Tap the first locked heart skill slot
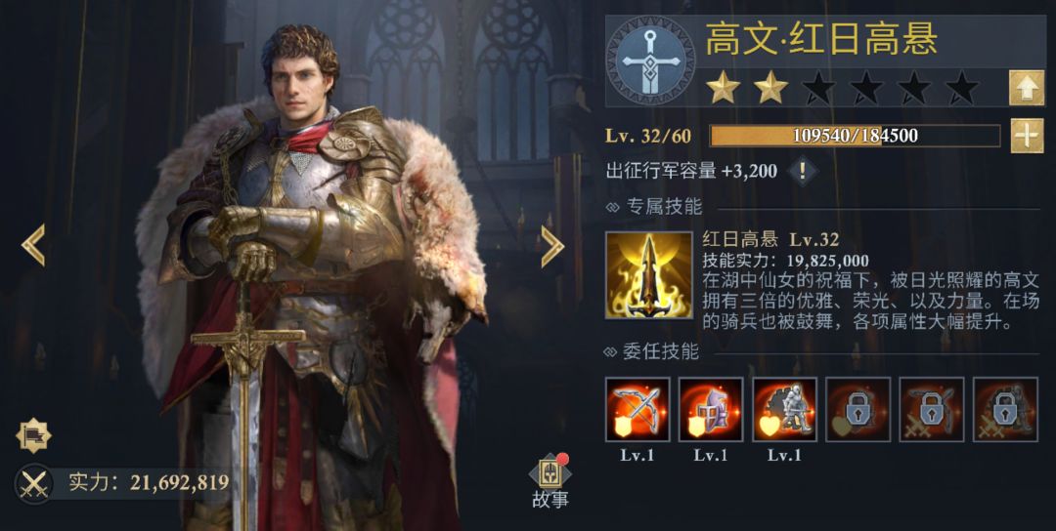Viewport: 1056px width, 531px height. (858, 409)
